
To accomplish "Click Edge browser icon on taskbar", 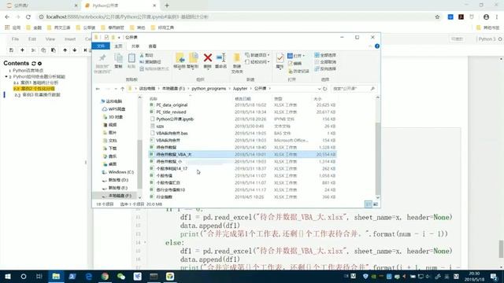I will point(89,276).
